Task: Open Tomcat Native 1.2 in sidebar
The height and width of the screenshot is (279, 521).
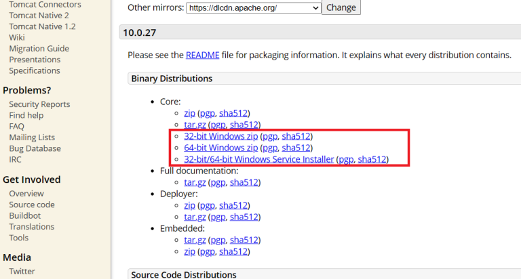Action: point(42,26)
